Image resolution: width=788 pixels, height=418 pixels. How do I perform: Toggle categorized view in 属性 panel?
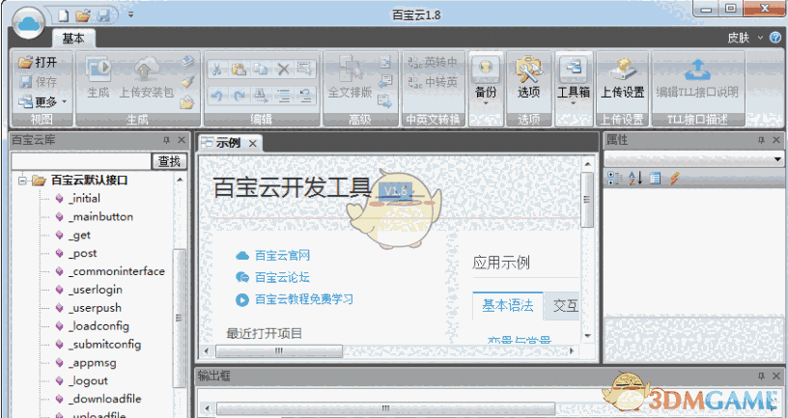click(613, 178)
